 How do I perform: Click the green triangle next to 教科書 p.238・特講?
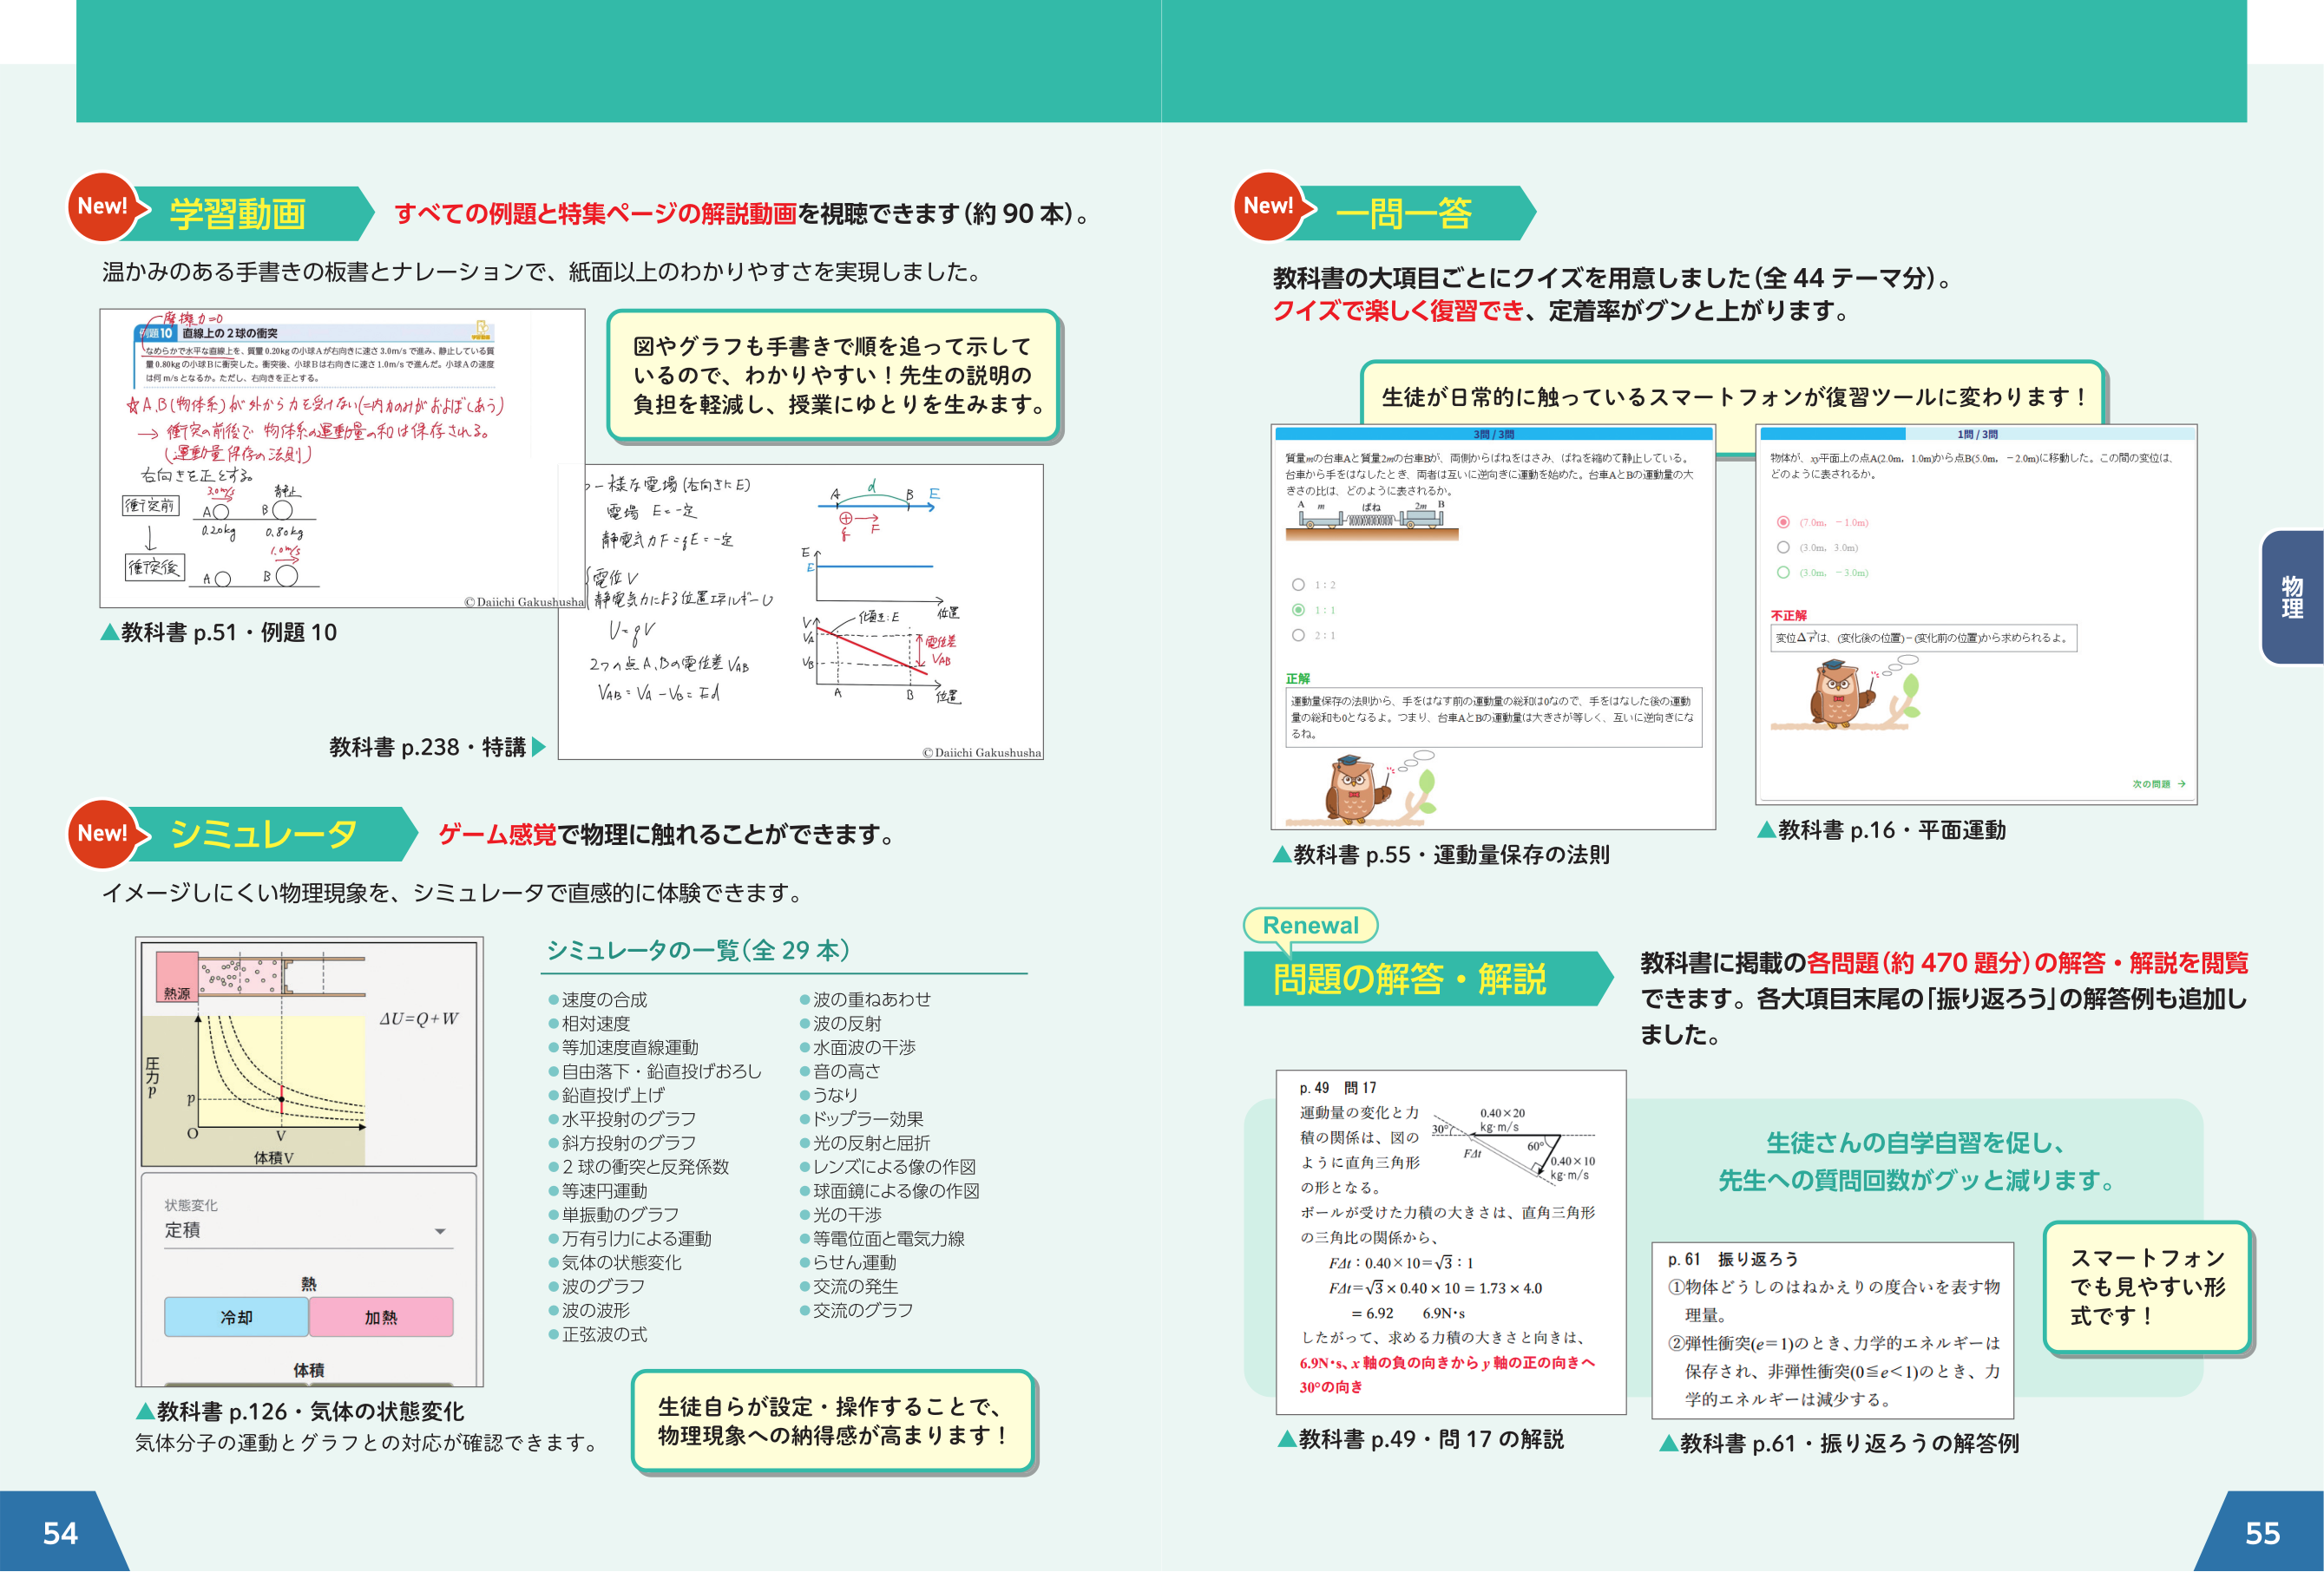point(538,747)
